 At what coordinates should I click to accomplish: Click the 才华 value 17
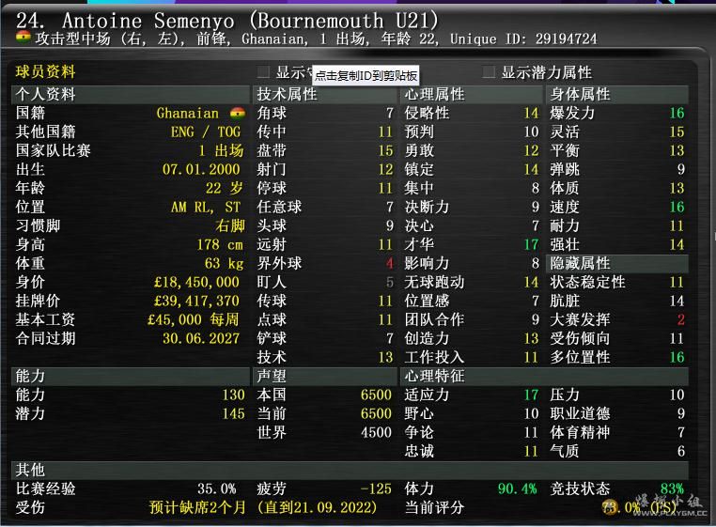(531, 244)
